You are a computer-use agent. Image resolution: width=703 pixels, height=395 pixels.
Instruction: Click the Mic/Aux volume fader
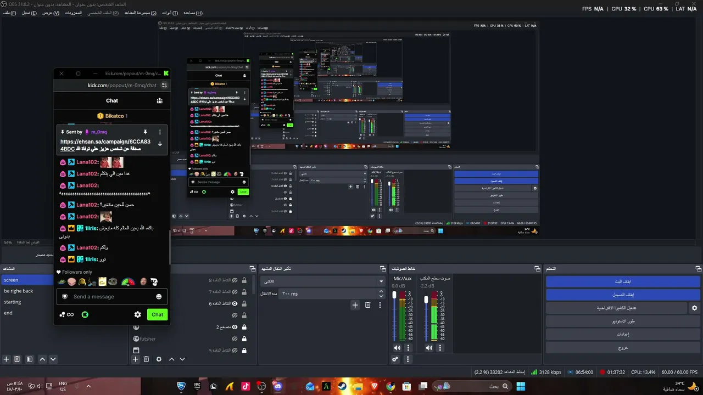[394, 296]
